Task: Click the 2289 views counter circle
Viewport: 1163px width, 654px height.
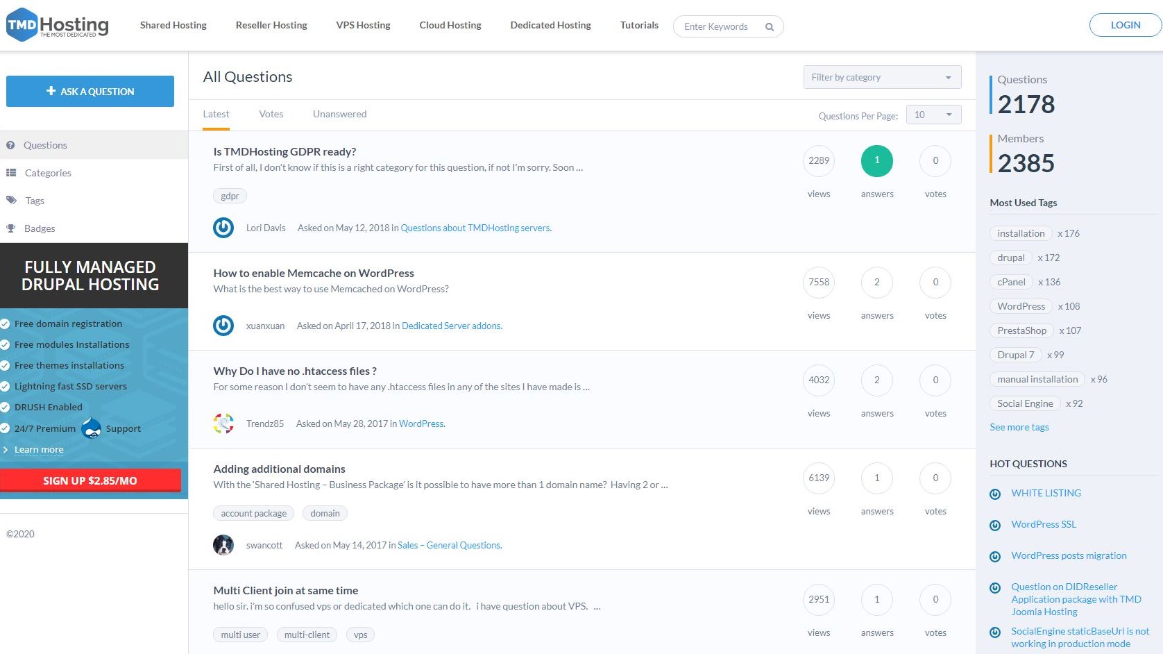Action: (x=819, y=160)
